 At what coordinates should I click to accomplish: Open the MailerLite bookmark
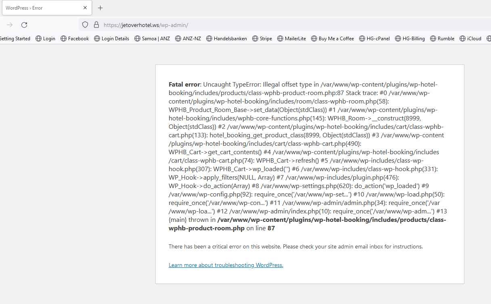[x=291, y=39]
